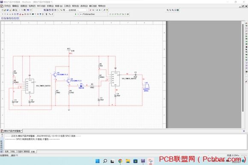Open the MCU menu
Image resolution: width=248 pixels, height=165 pixels.
(x=41, y=6)
